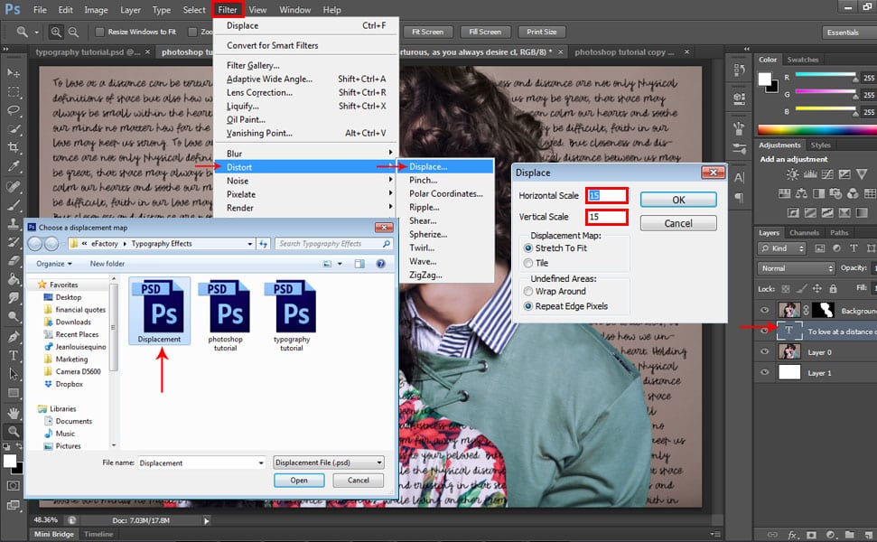The height and width of the screenshot is (542, 877).
Task: Select the Rectangular Marquee tool
Action: click(x=14, y=92)
